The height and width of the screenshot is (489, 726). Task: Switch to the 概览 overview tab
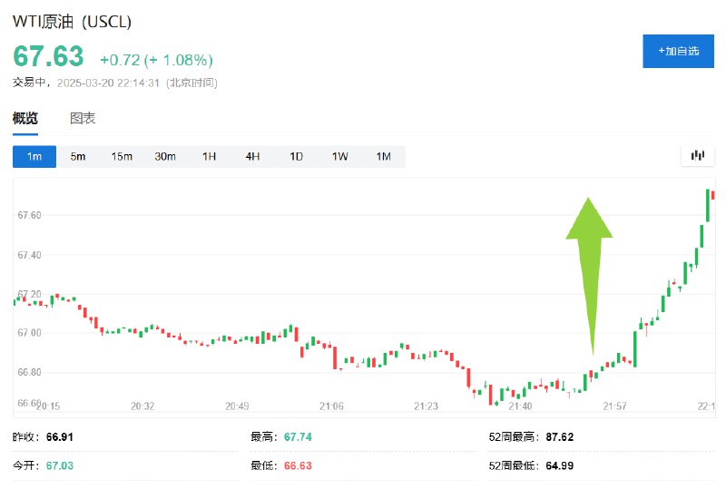pyautogui.click(x=25, y=118)
